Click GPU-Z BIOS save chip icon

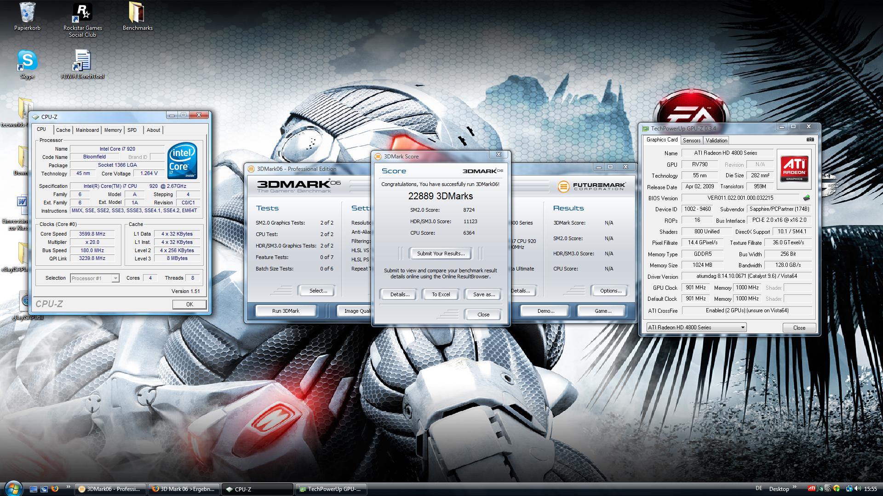[x=807, y=198]
